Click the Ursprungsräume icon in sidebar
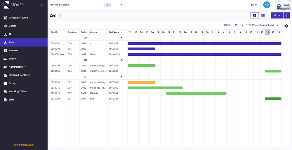Viewport: 292px width, 150px height. [x=5, y=18]
